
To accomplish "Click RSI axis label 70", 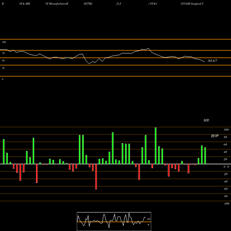I will (3, 53).
